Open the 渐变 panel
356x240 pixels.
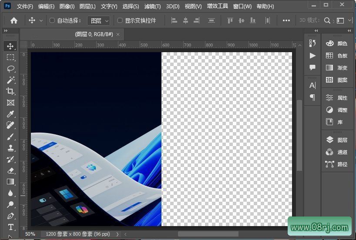[x=337, y=67]
